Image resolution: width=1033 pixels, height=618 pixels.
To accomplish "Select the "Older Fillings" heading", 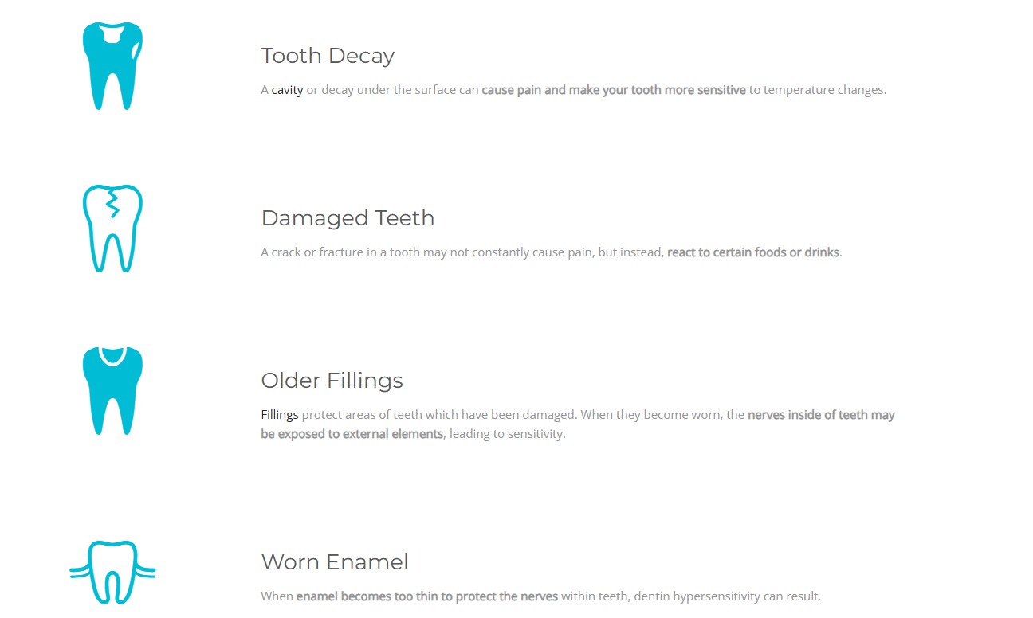I will coord(332,381).
